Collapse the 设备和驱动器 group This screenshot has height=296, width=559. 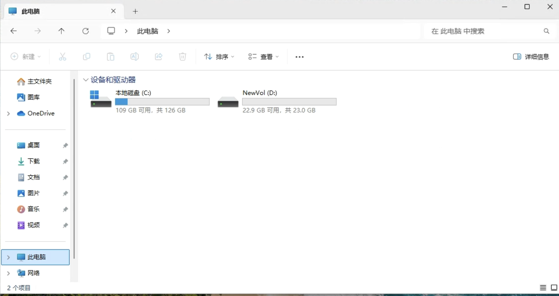click(86, 80)
